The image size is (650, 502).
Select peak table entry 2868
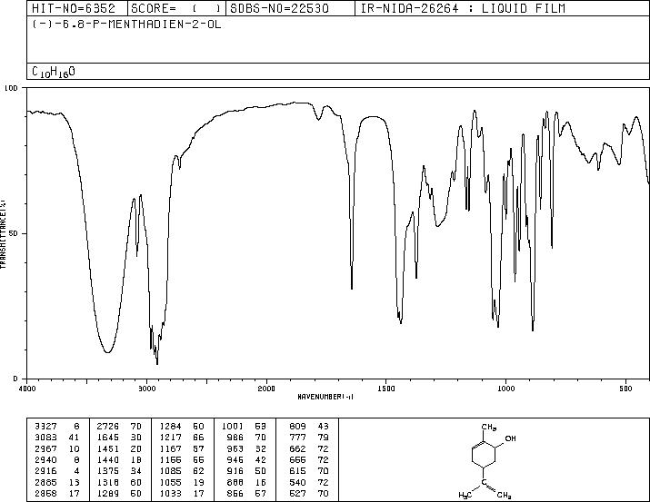coord(45,493)
